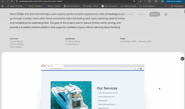Screen dimensions: 185x109
Task: Expand the Existing UI Design bookmark folder
Action: pos(129,6)
